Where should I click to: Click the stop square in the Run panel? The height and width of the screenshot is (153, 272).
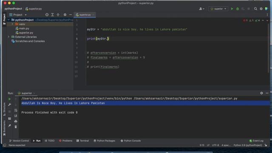tap(9, 111)
